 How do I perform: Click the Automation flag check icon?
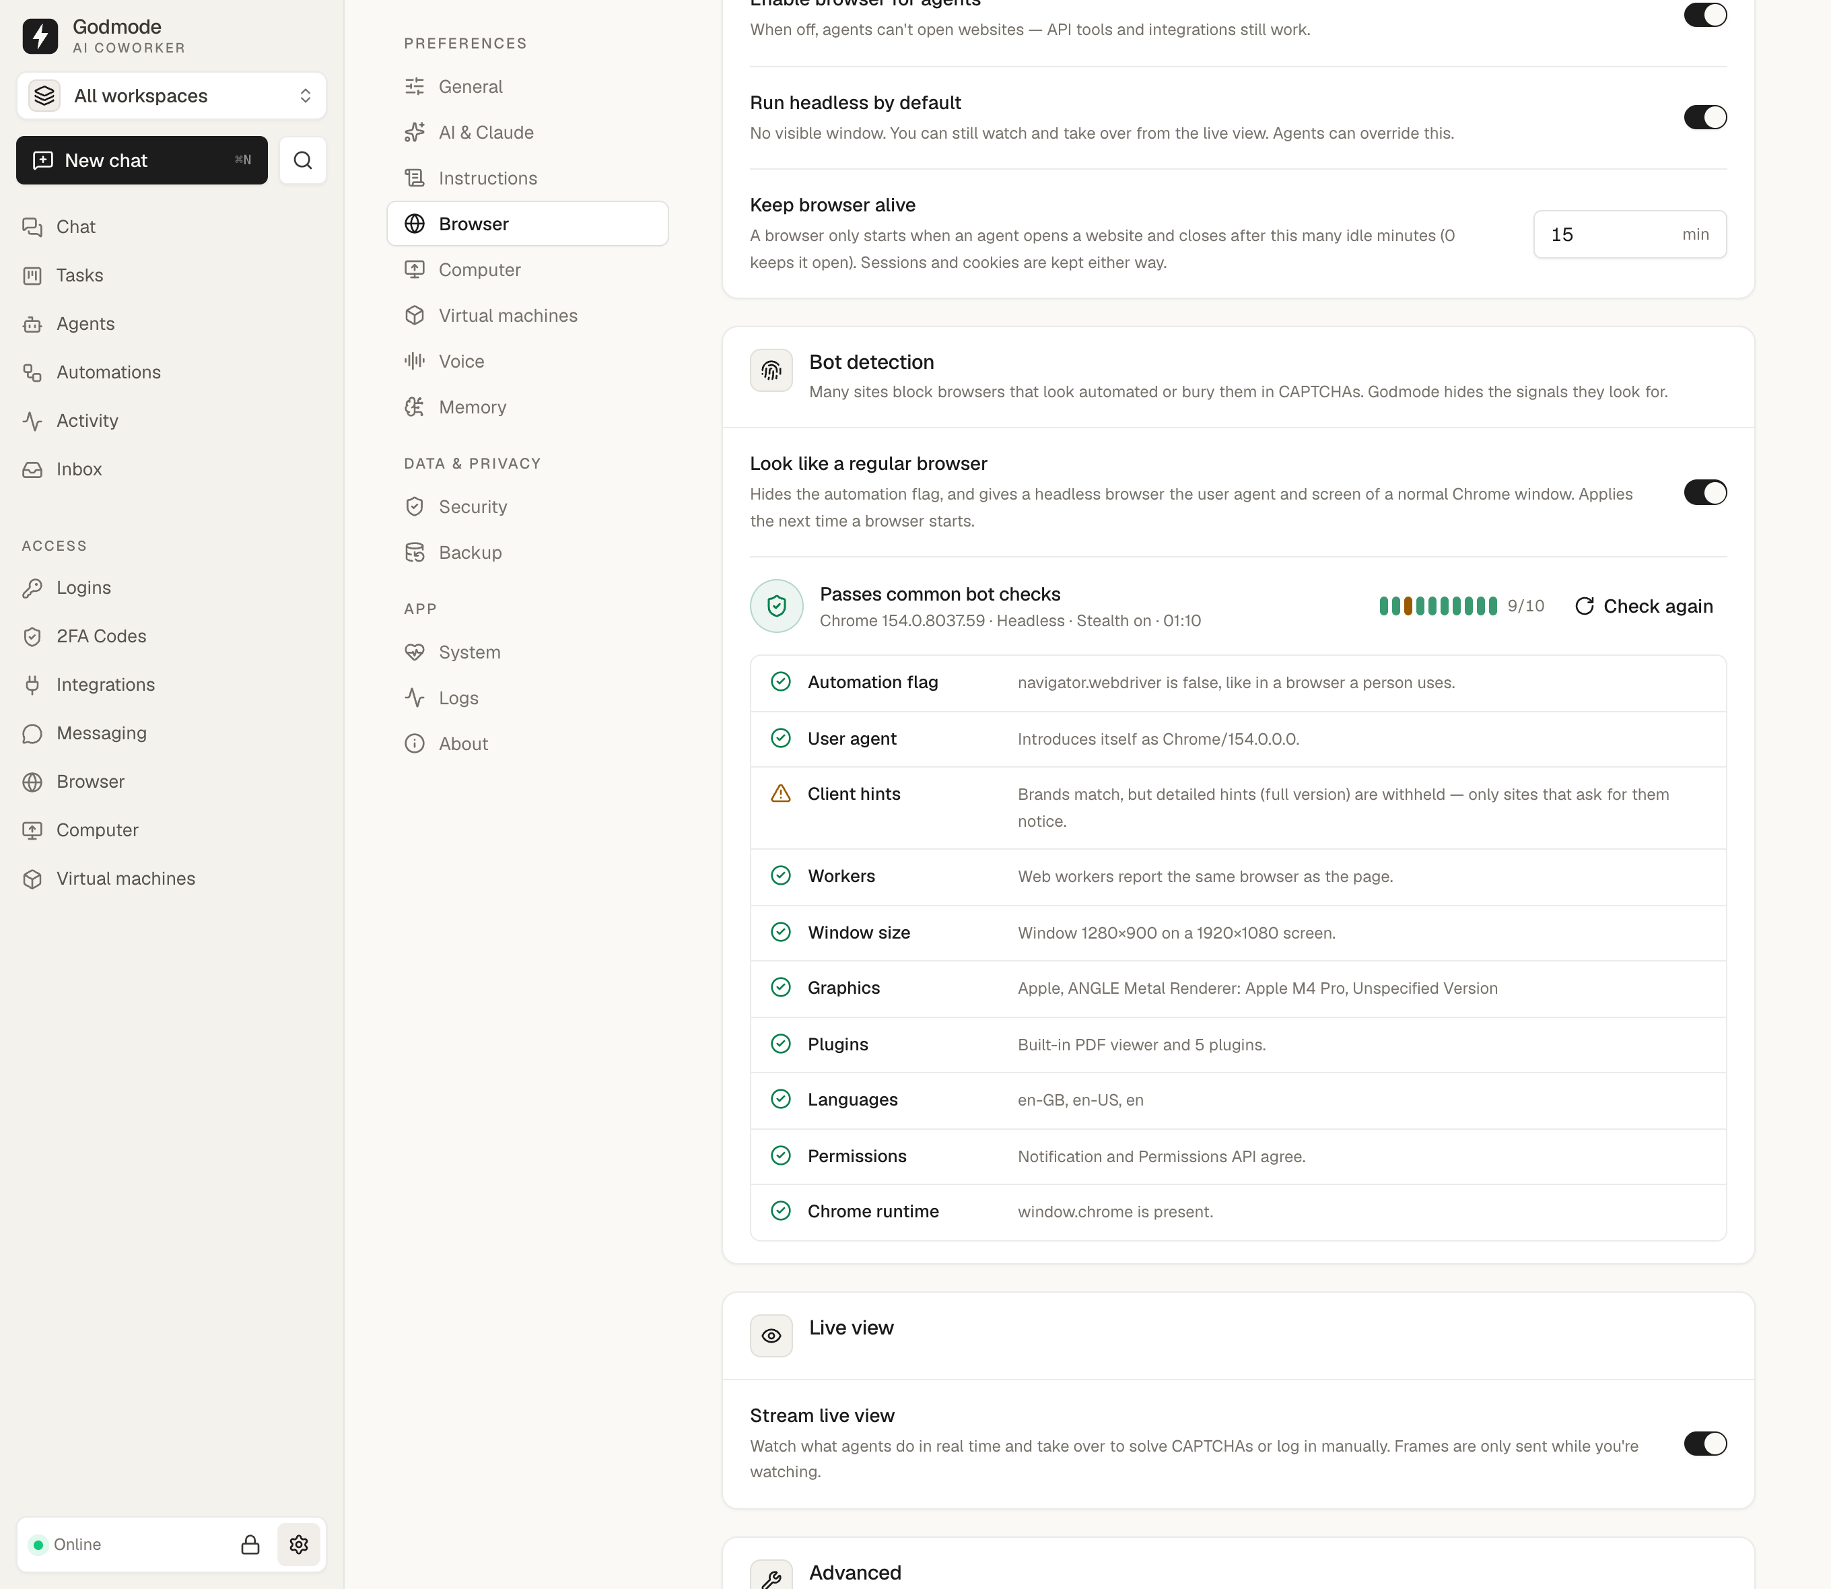point(780,682)
